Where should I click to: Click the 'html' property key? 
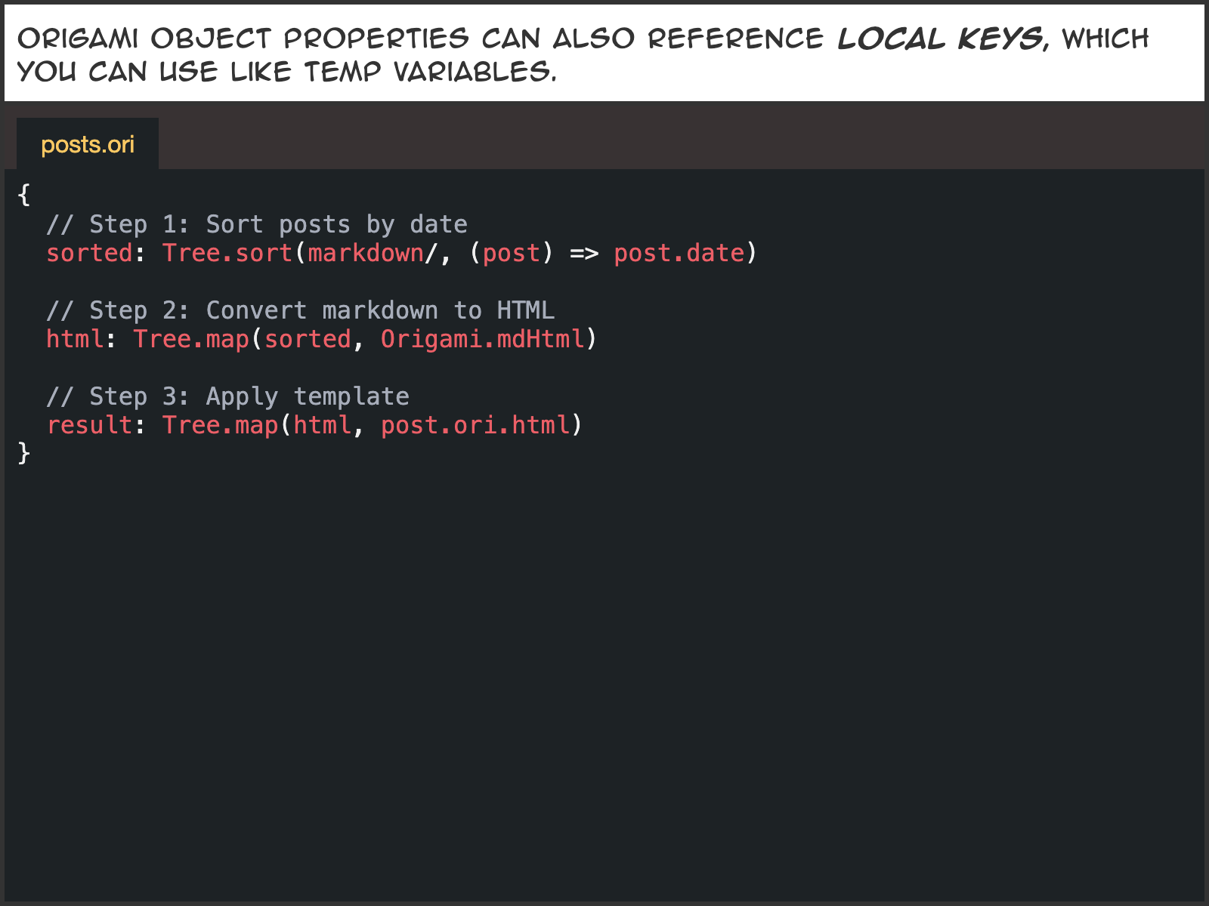[x=75, y=339]
